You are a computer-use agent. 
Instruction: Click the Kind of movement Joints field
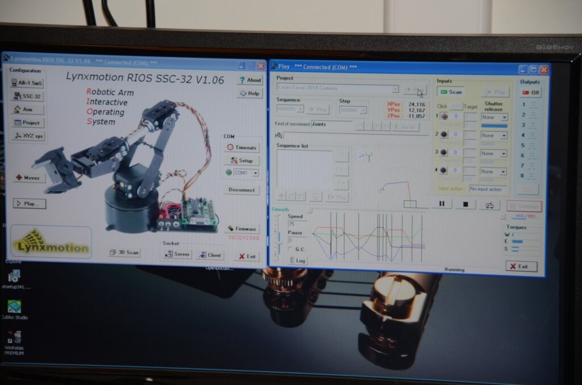[x=331, y=124]
